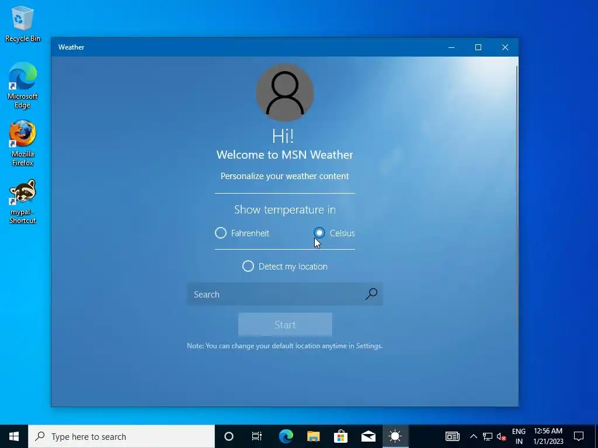Maximize the Weather window
This screenshot has height=448, width=598.
[x=478, y=47]
